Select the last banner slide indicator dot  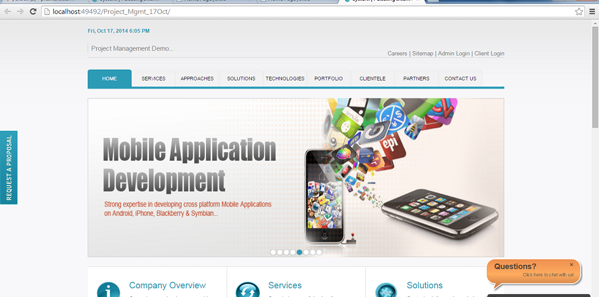(x=319, y=252)
